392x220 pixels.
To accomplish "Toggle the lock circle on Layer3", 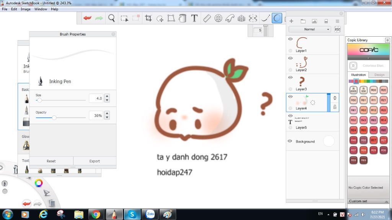I will pyautogui.click(x=290, y=89).
